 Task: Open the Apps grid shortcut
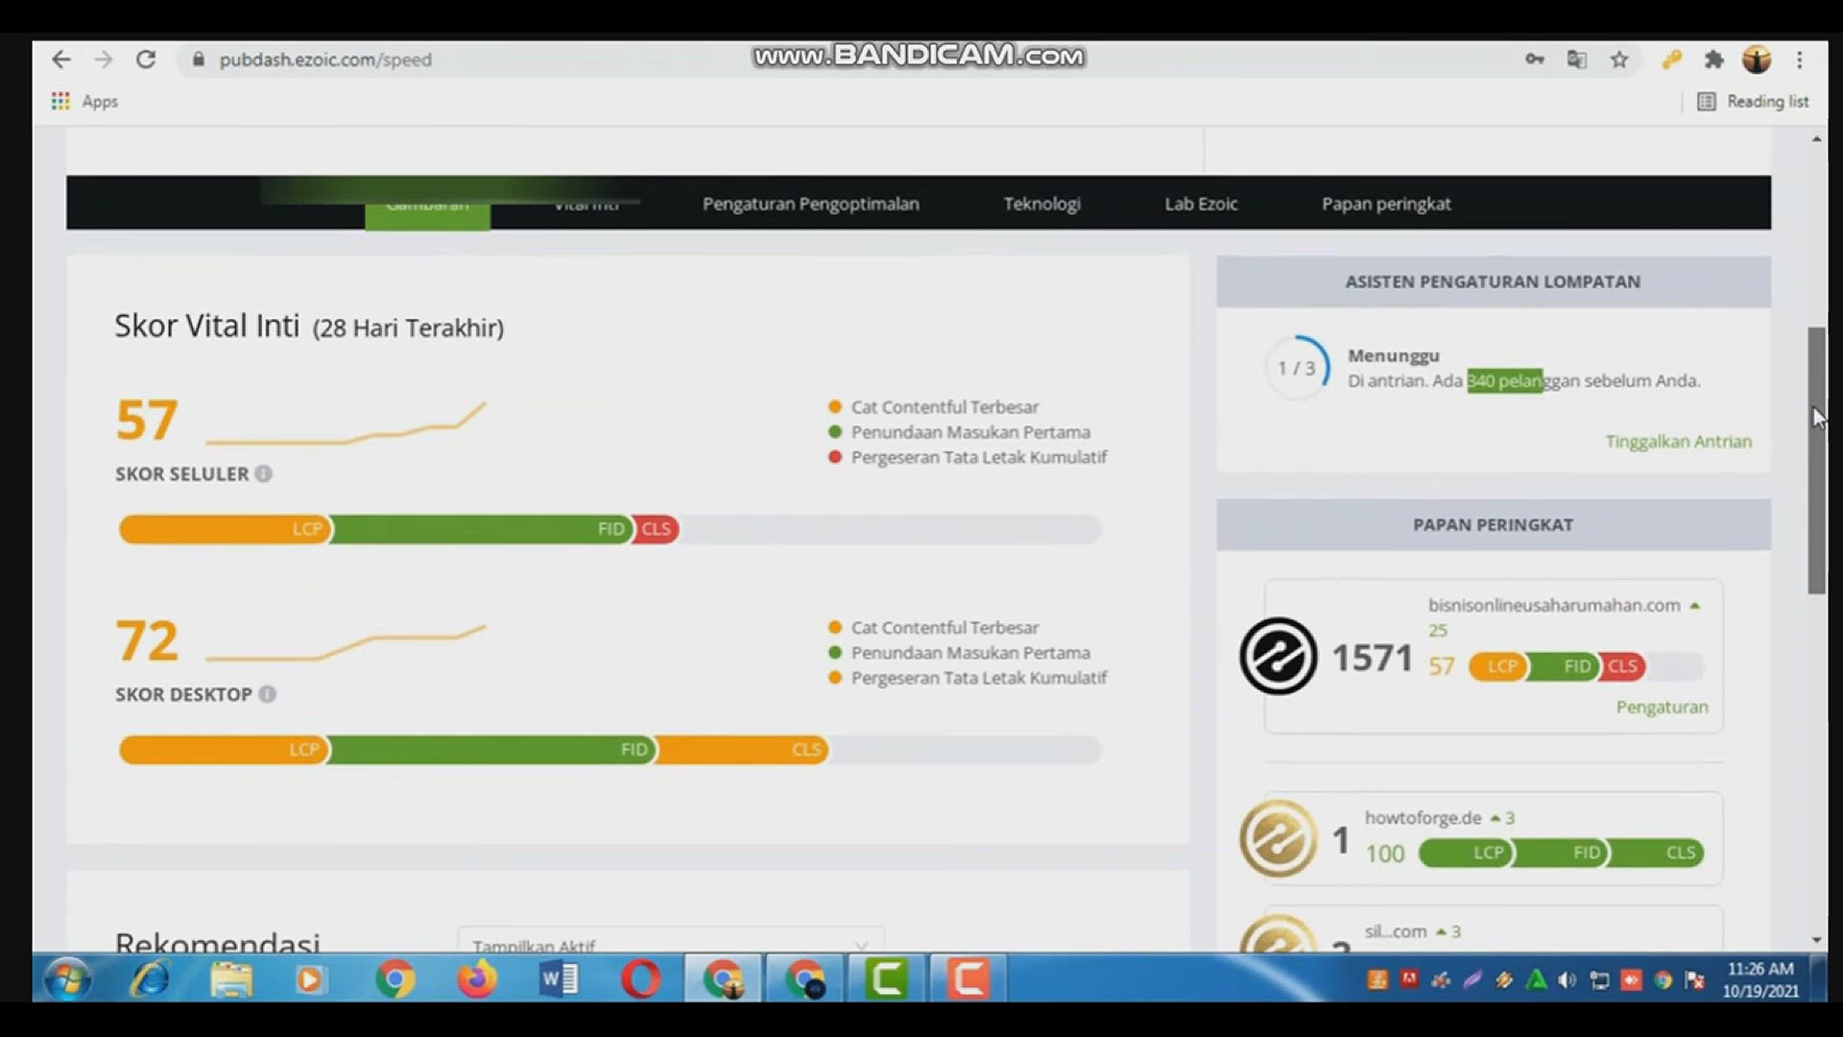(61, 101)
